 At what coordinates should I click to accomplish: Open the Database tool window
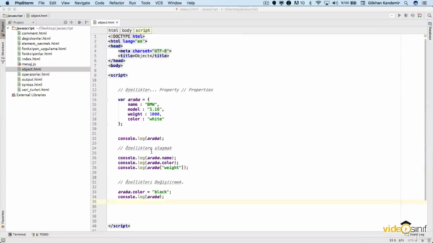tap(430, 31)
